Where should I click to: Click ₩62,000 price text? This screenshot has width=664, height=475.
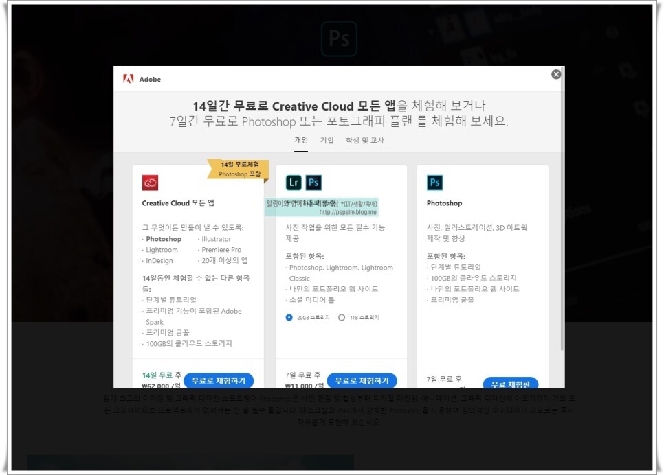(x=161, y=385)
